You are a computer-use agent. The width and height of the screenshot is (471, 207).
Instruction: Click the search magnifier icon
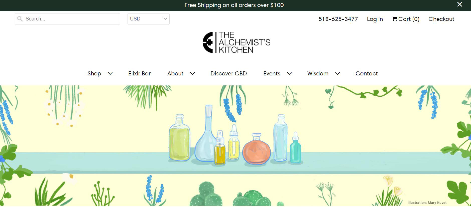pos(20,19)
